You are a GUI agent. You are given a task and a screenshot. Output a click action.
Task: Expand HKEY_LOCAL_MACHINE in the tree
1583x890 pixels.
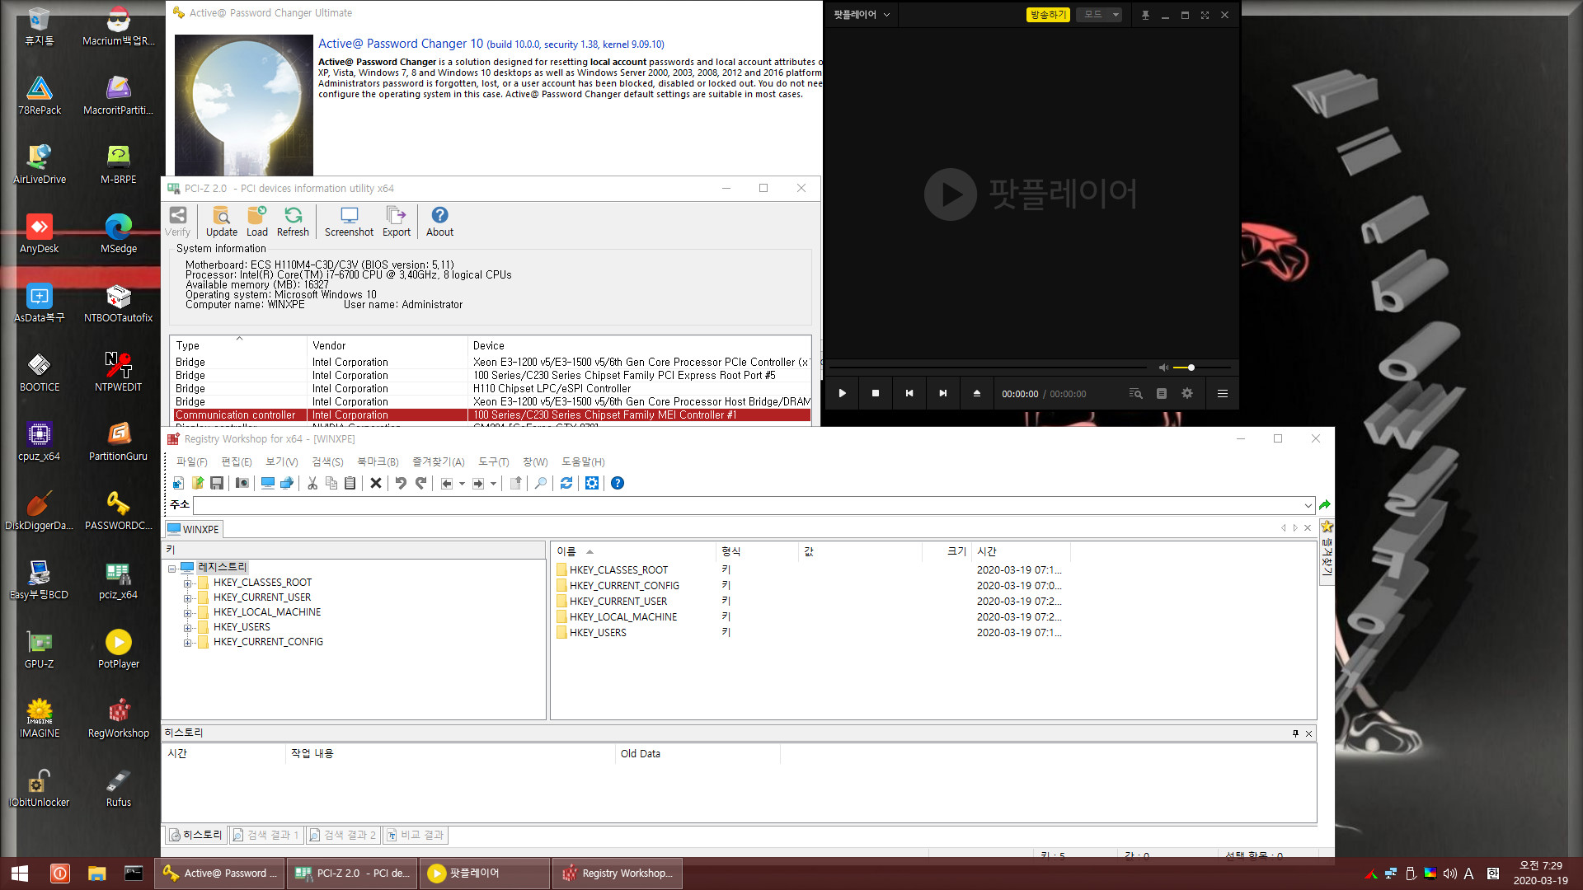[187, 612]
